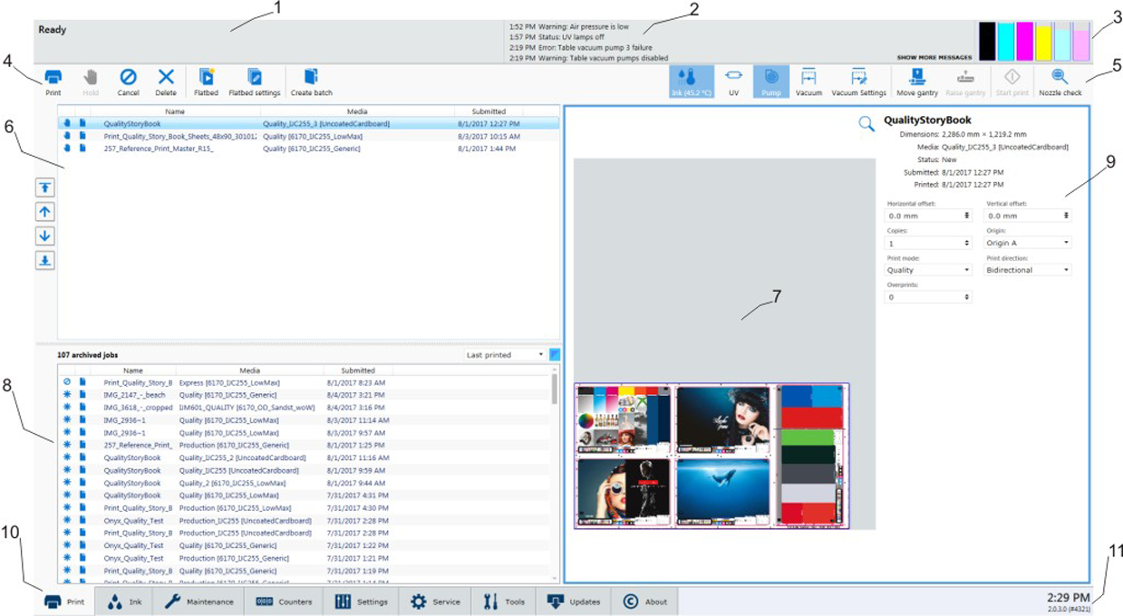
Task: Click the color bars panel in preview
Action: [812, 455]
